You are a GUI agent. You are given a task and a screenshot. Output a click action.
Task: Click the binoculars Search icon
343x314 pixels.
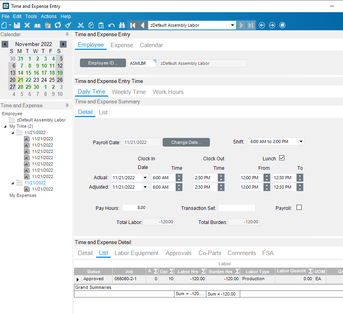point(122,25)
